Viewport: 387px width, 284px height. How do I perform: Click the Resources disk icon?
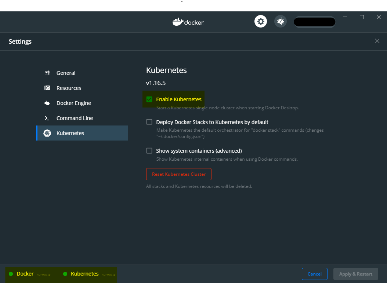pyautogui.click(x=47, y=88)
